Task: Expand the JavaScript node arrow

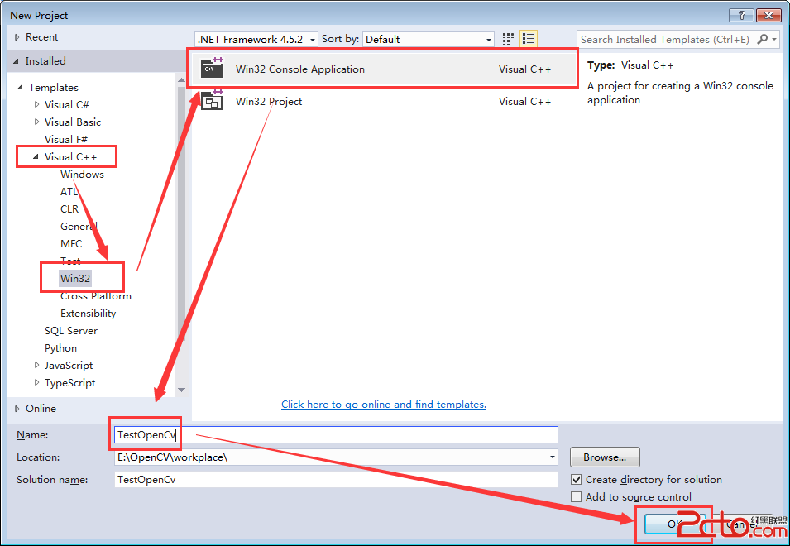Action: 36,365
